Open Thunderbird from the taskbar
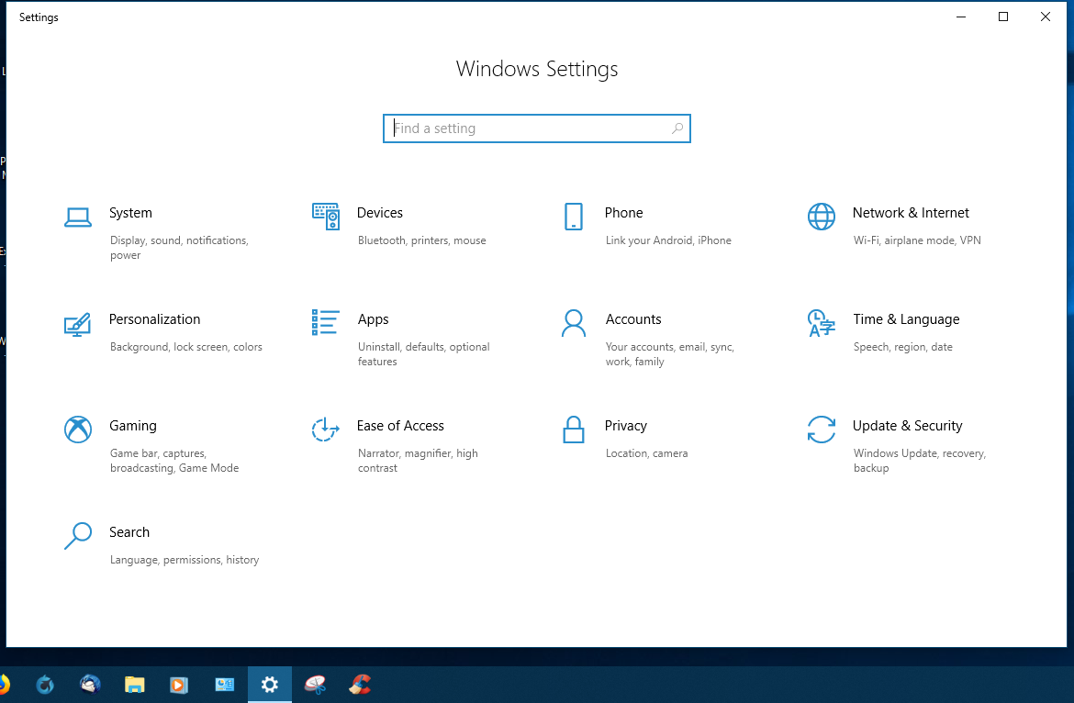Screen dimensions: 1074x703 click(90, 685)
